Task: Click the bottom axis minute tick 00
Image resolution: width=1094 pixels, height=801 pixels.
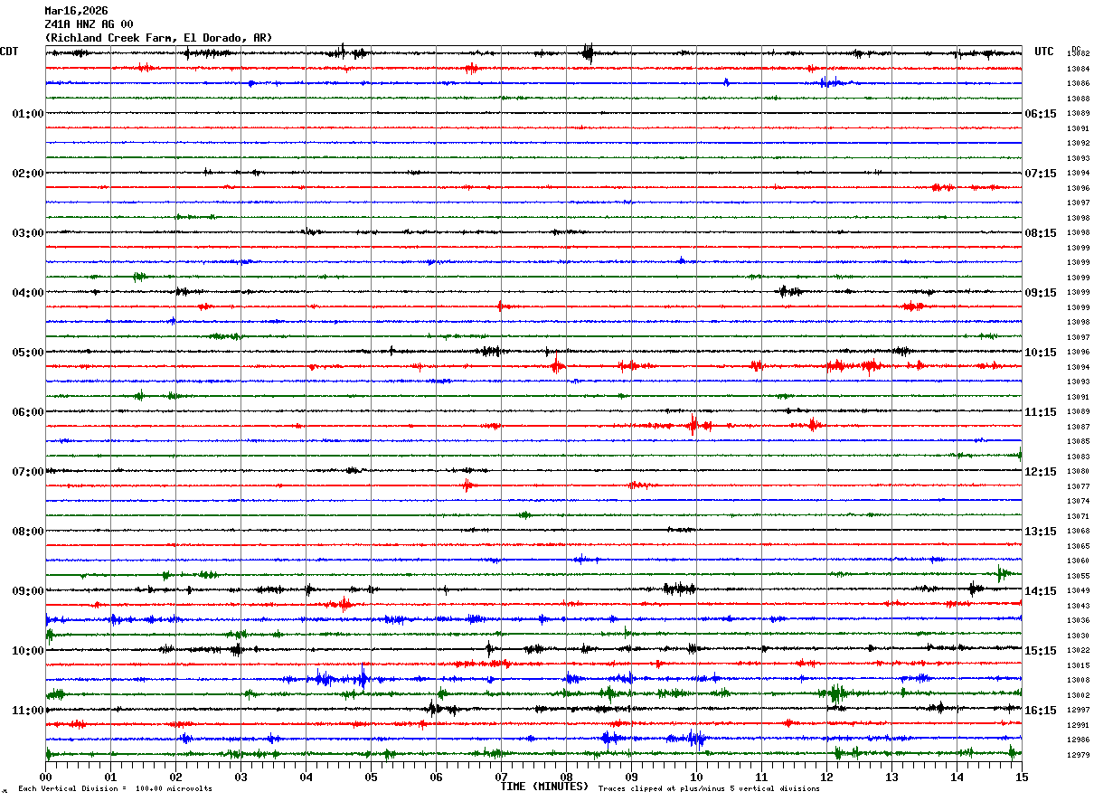Action: tap(45, 777)
